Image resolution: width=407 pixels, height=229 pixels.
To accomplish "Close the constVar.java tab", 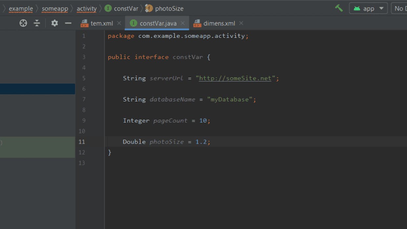I will click(x=182, y=23).
